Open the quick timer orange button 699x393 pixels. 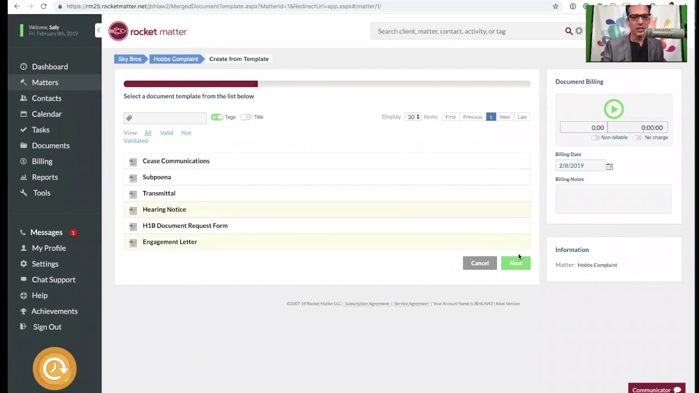(55, 368)
